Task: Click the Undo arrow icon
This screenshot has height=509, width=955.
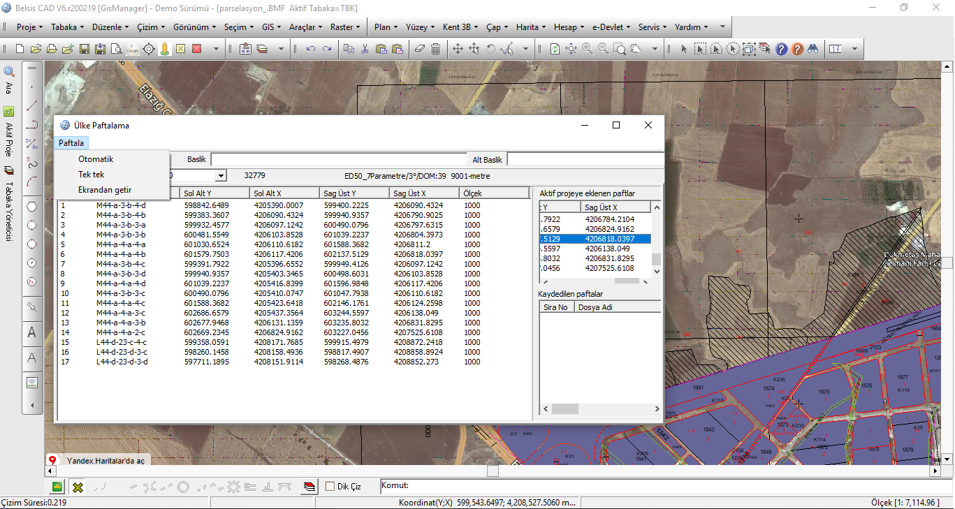Action: (311, 49)
